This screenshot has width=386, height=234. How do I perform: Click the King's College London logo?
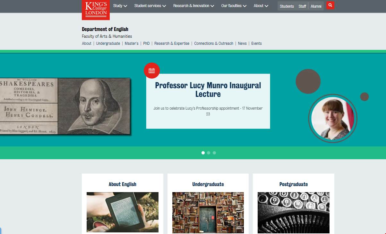click(96, 10)
